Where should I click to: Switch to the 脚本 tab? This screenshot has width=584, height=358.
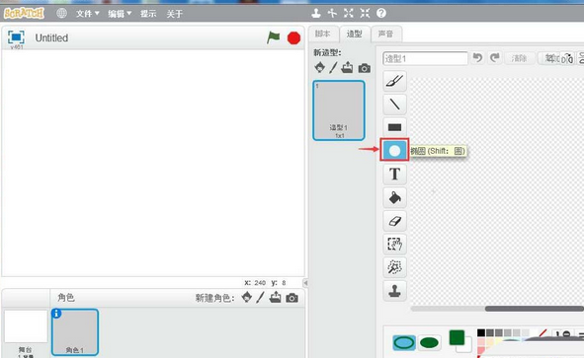click(323, 34)
